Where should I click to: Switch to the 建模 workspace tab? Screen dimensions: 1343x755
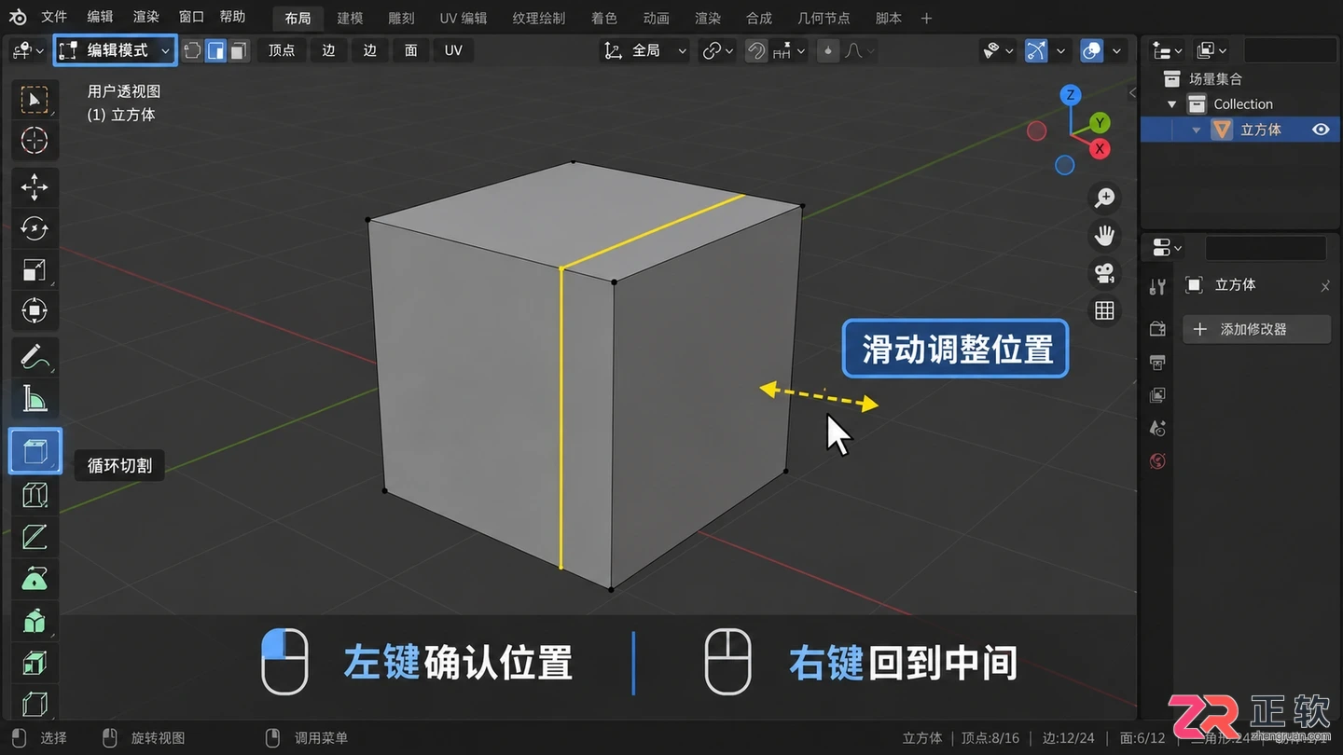[x=350, y=18]
